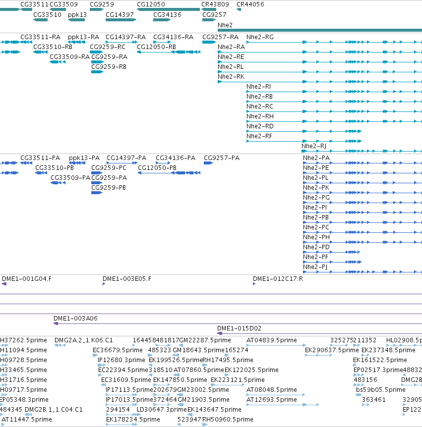Click transcript CG9257-RA
This screenshot has width=422, height=427.
(x=220, y=37)
